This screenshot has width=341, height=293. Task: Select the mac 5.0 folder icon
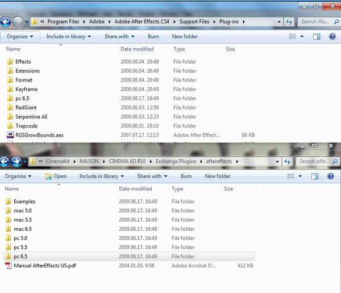(x=9, y=210)
